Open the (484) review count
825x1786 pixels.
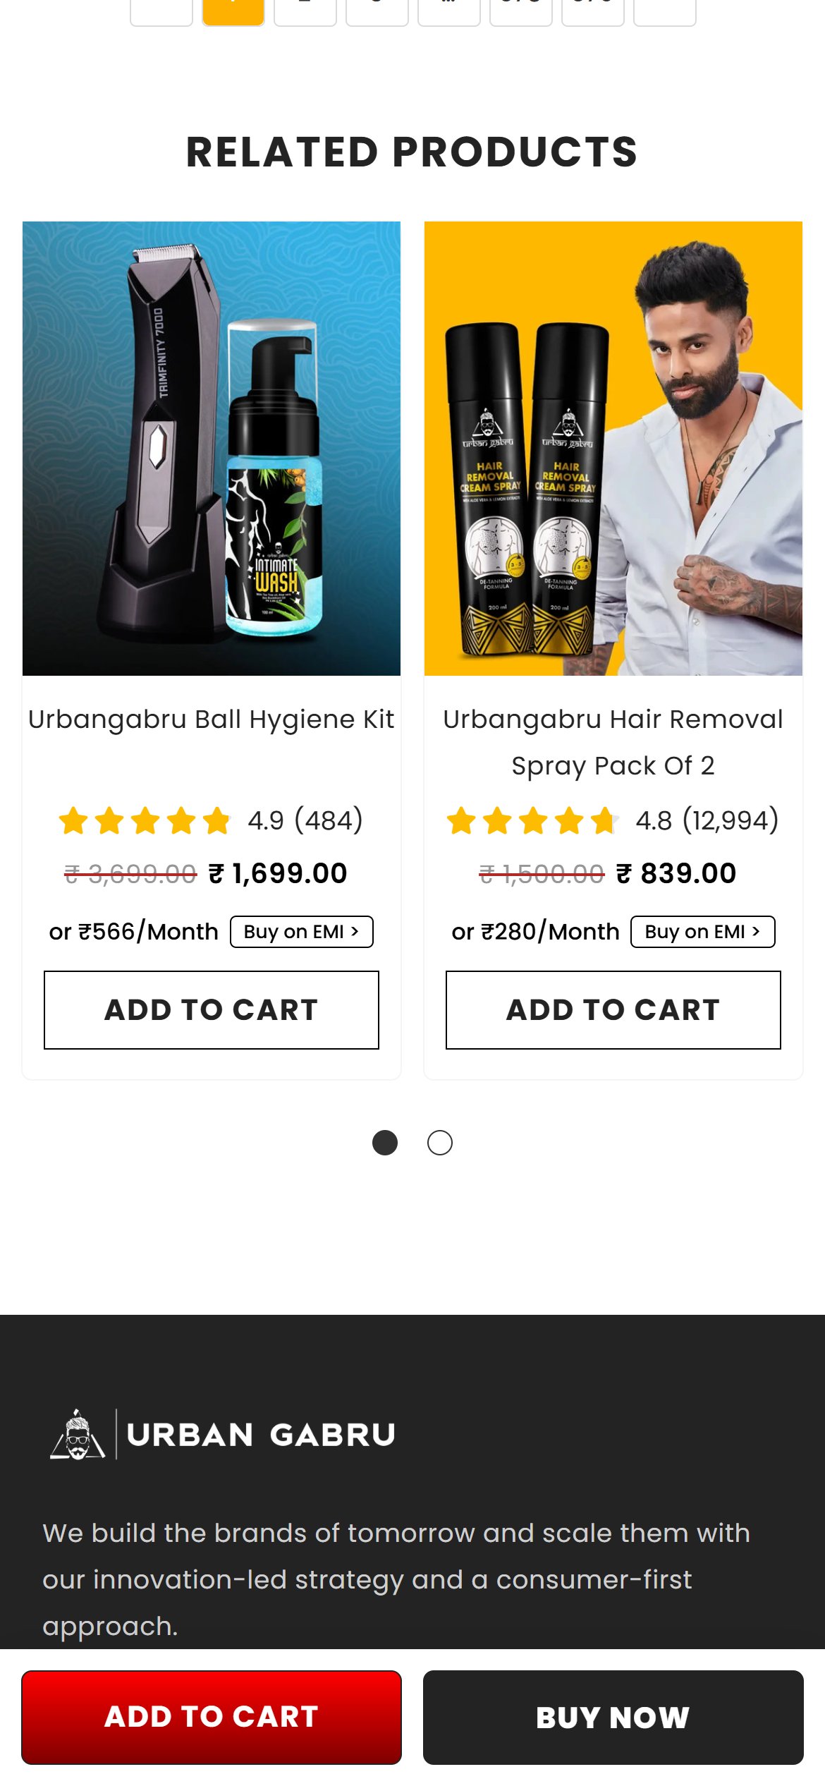[329, 820]
